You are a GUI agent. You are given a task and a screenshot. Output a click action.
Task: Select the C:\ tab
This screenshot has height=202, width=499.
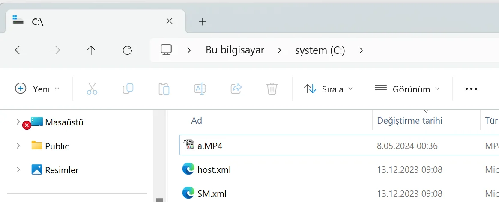[x=96, y=21]
